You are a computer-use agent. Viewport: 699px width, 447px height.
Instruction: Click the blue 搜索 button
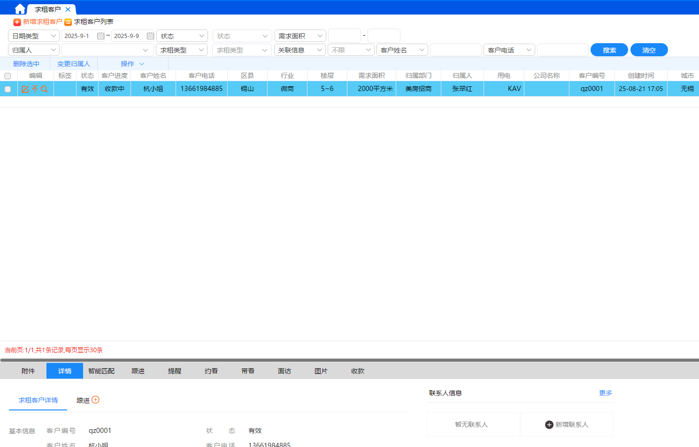609,50
